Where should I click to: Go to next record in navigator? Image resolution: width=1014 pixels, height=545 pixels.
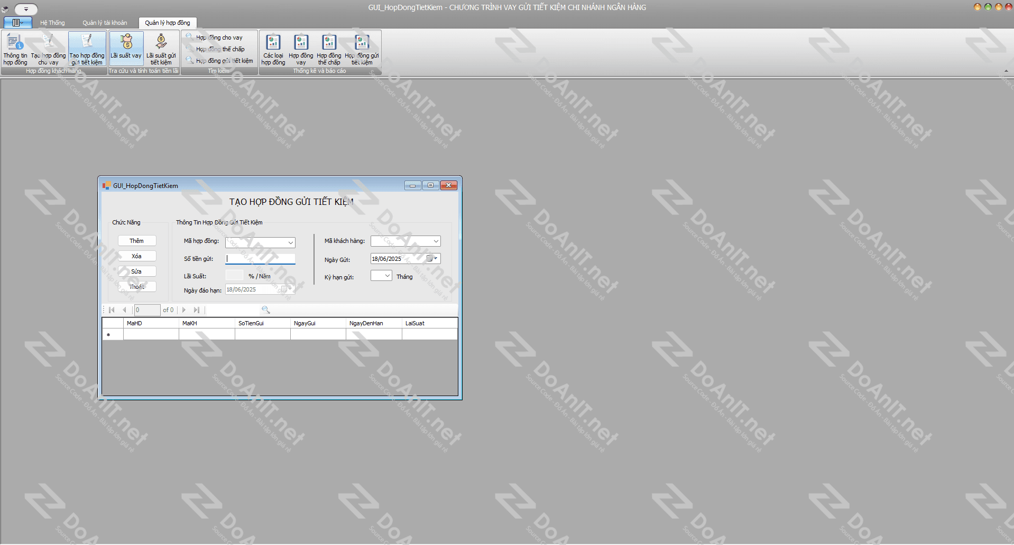pyautogui.click(x=184, y=310)
